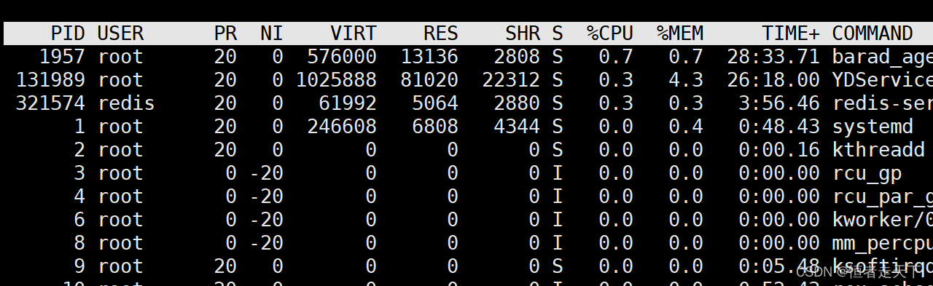Click RES value 81020
The height and width of the screenshot is (286, 933).
tap(429, 80)
